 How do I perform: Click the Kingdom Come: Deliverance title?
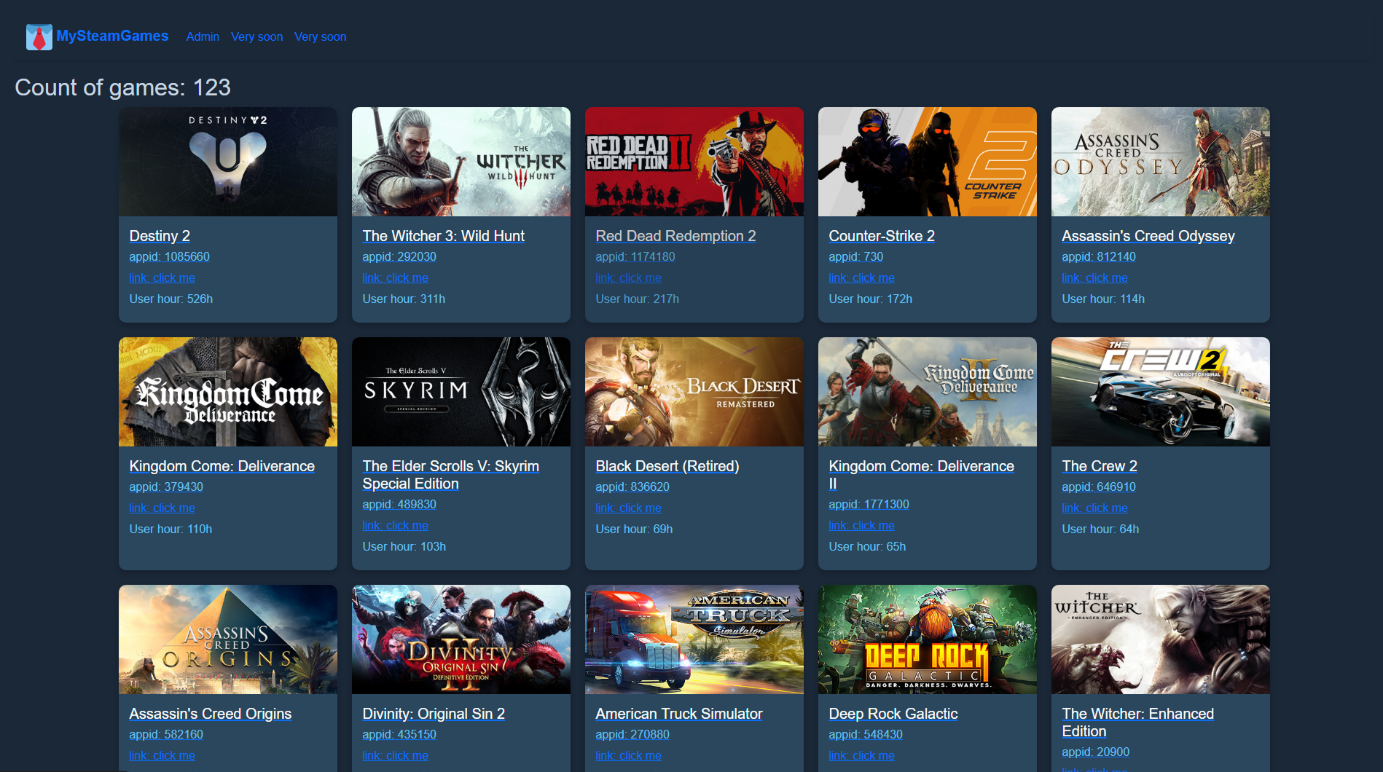click(222, 466)
